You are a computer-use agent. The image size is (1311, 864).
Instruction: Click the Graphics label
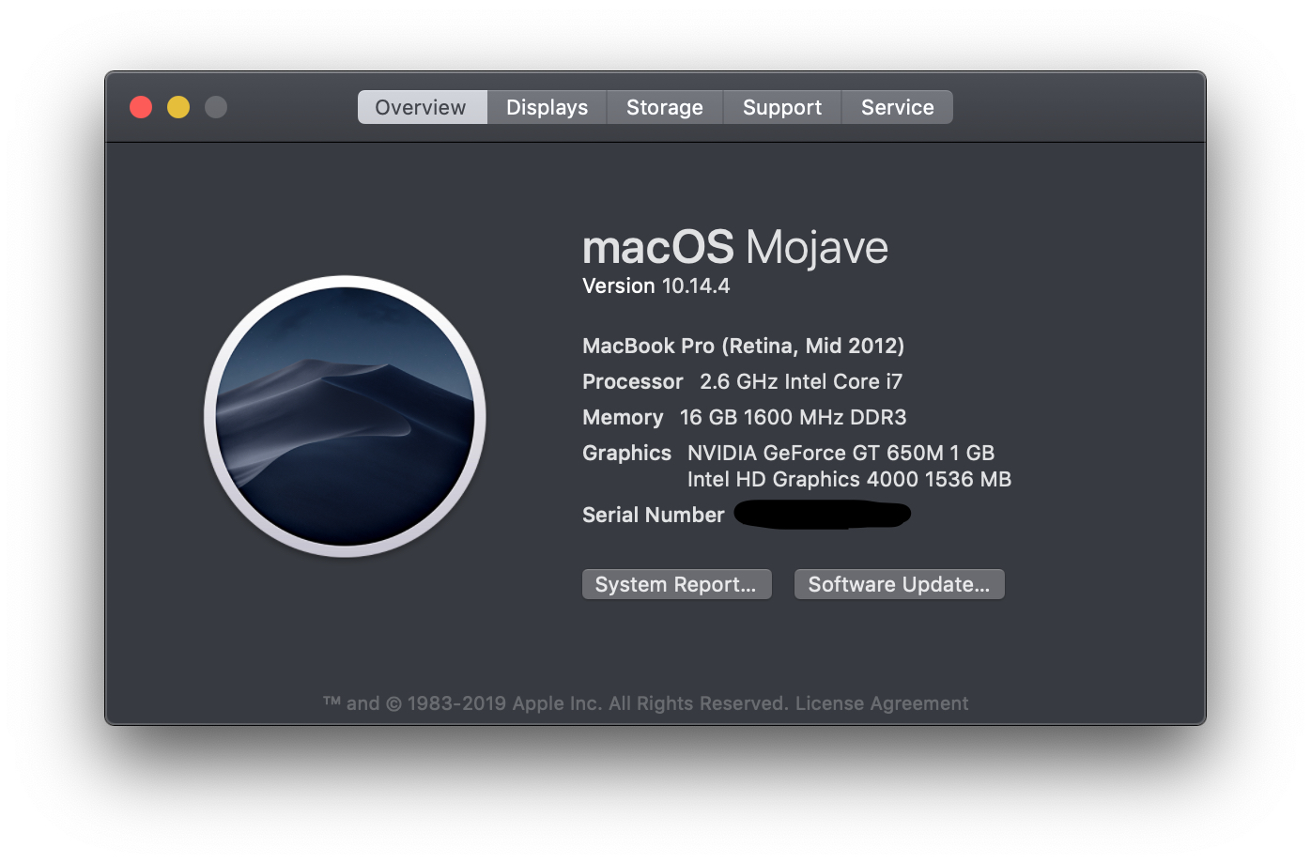pos(626,454)
